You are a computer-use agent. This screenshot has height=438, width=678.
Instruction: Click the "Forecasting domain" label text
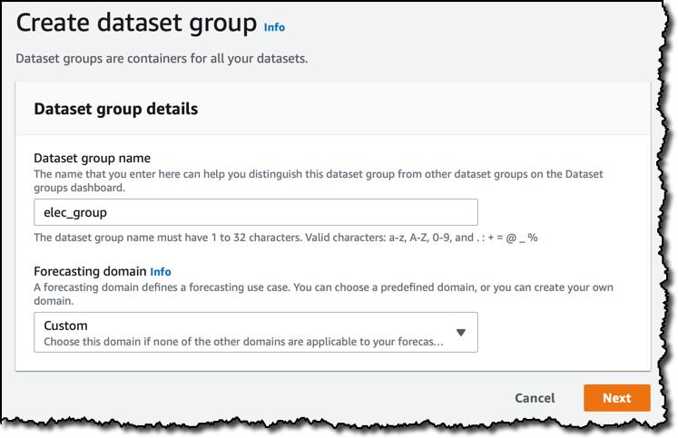[x=89, y=271]
